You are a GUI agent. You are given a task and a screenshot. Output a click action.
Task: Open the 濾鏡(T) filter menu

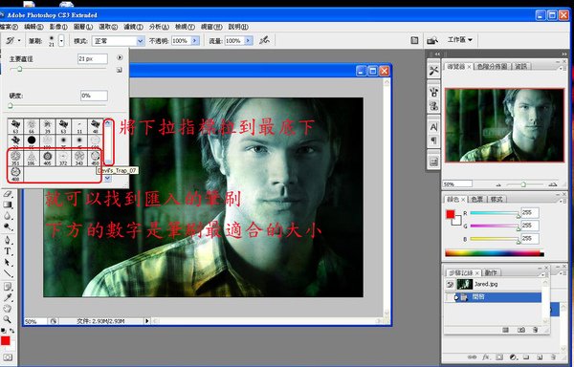133,27
